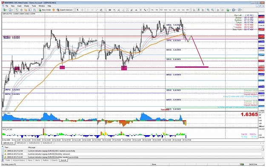Toggle Chart Shift icon

click(x=223, y=10)
